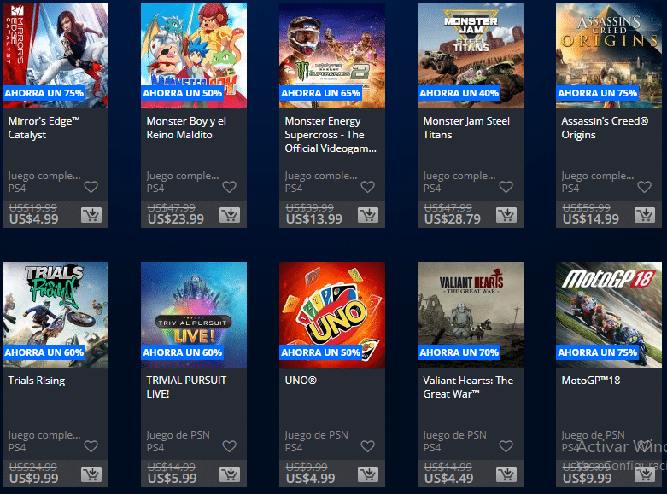Open Monster Boy y el Reino Maldito title link
This screenshot has height=494, width=667.
(x=186, y=128)
